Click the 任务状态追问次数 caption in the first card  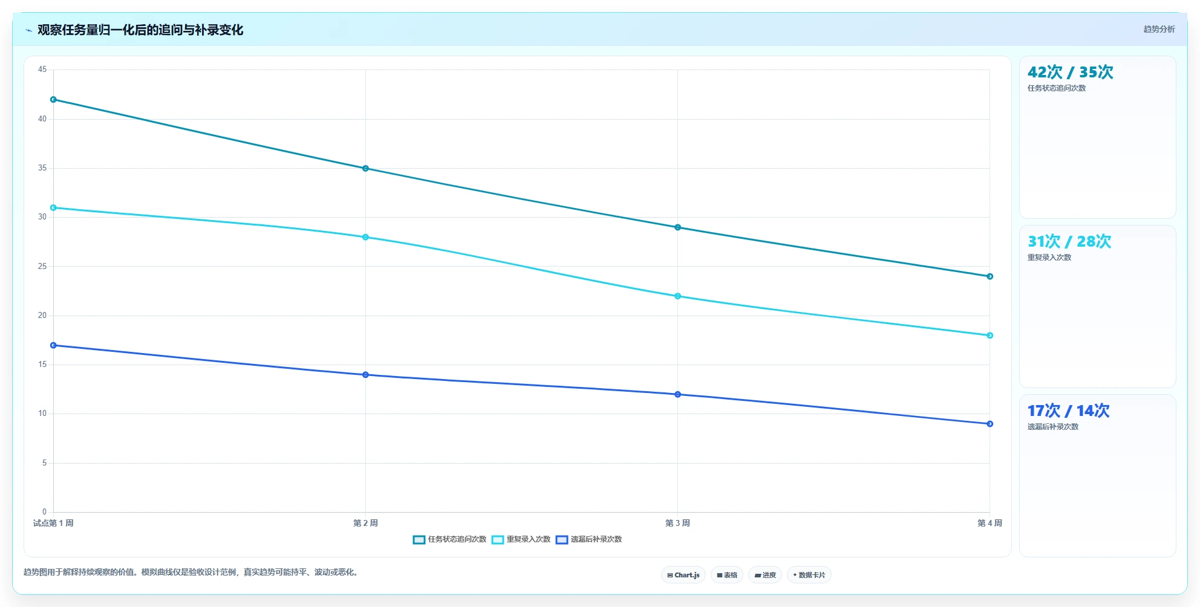click(x=1056, y=88)
